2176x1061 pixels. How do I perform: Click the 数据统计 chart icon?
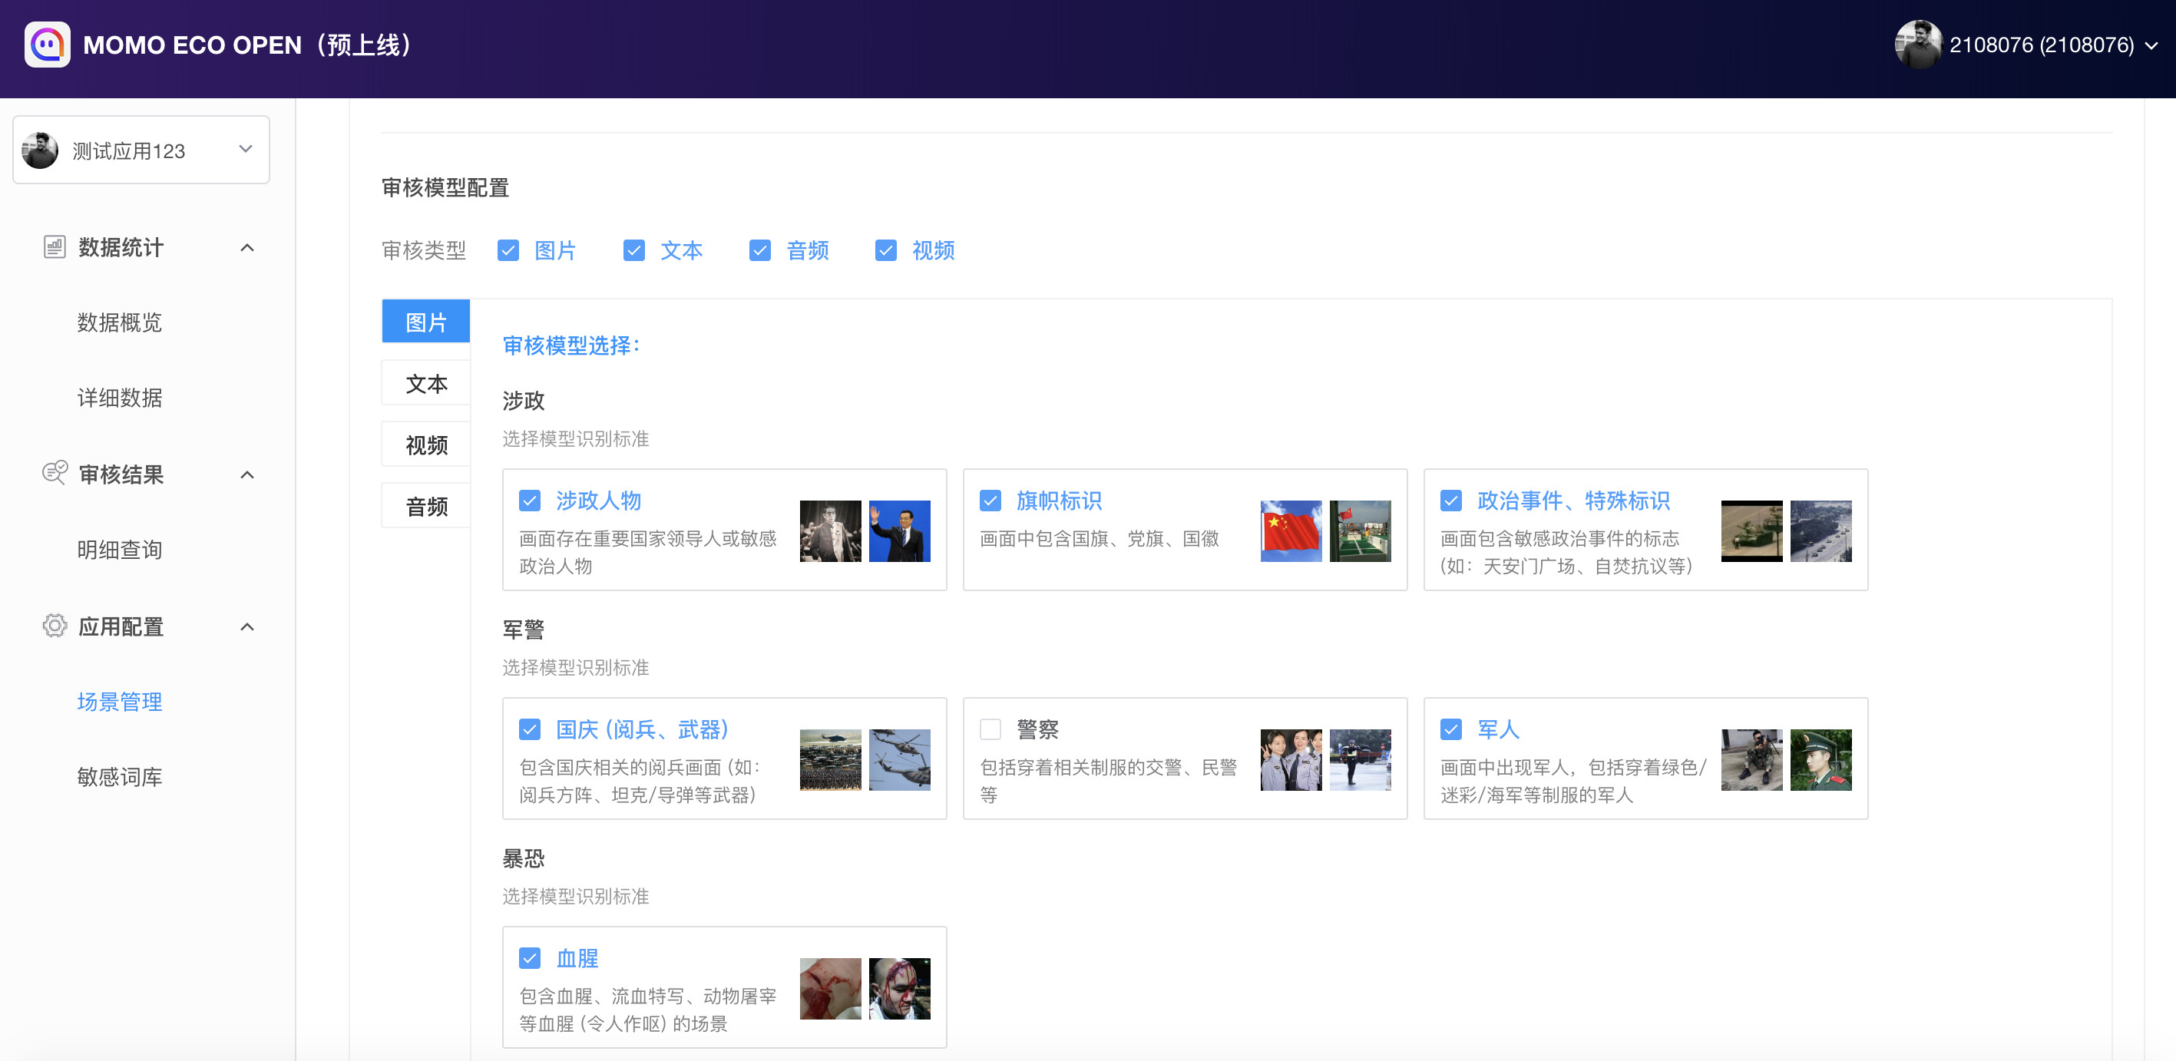click(54, 246)
